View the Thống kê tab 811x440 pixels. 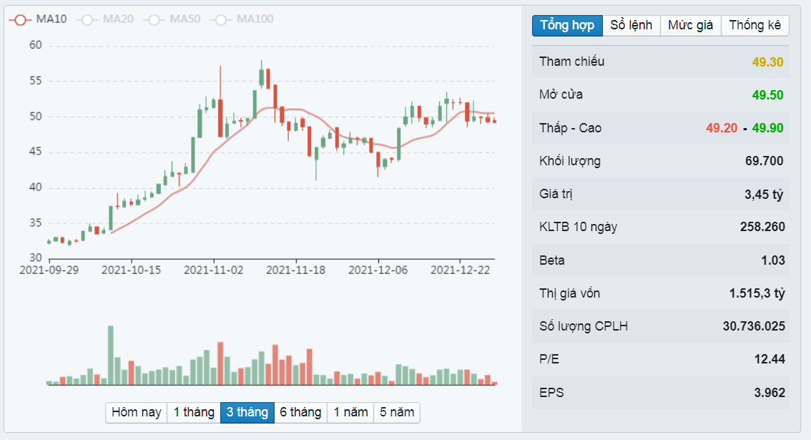coord(755,25)
